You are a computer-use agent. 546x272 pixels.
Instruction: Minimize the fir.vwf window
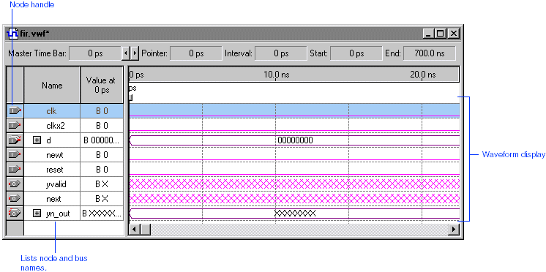[429, 34]
